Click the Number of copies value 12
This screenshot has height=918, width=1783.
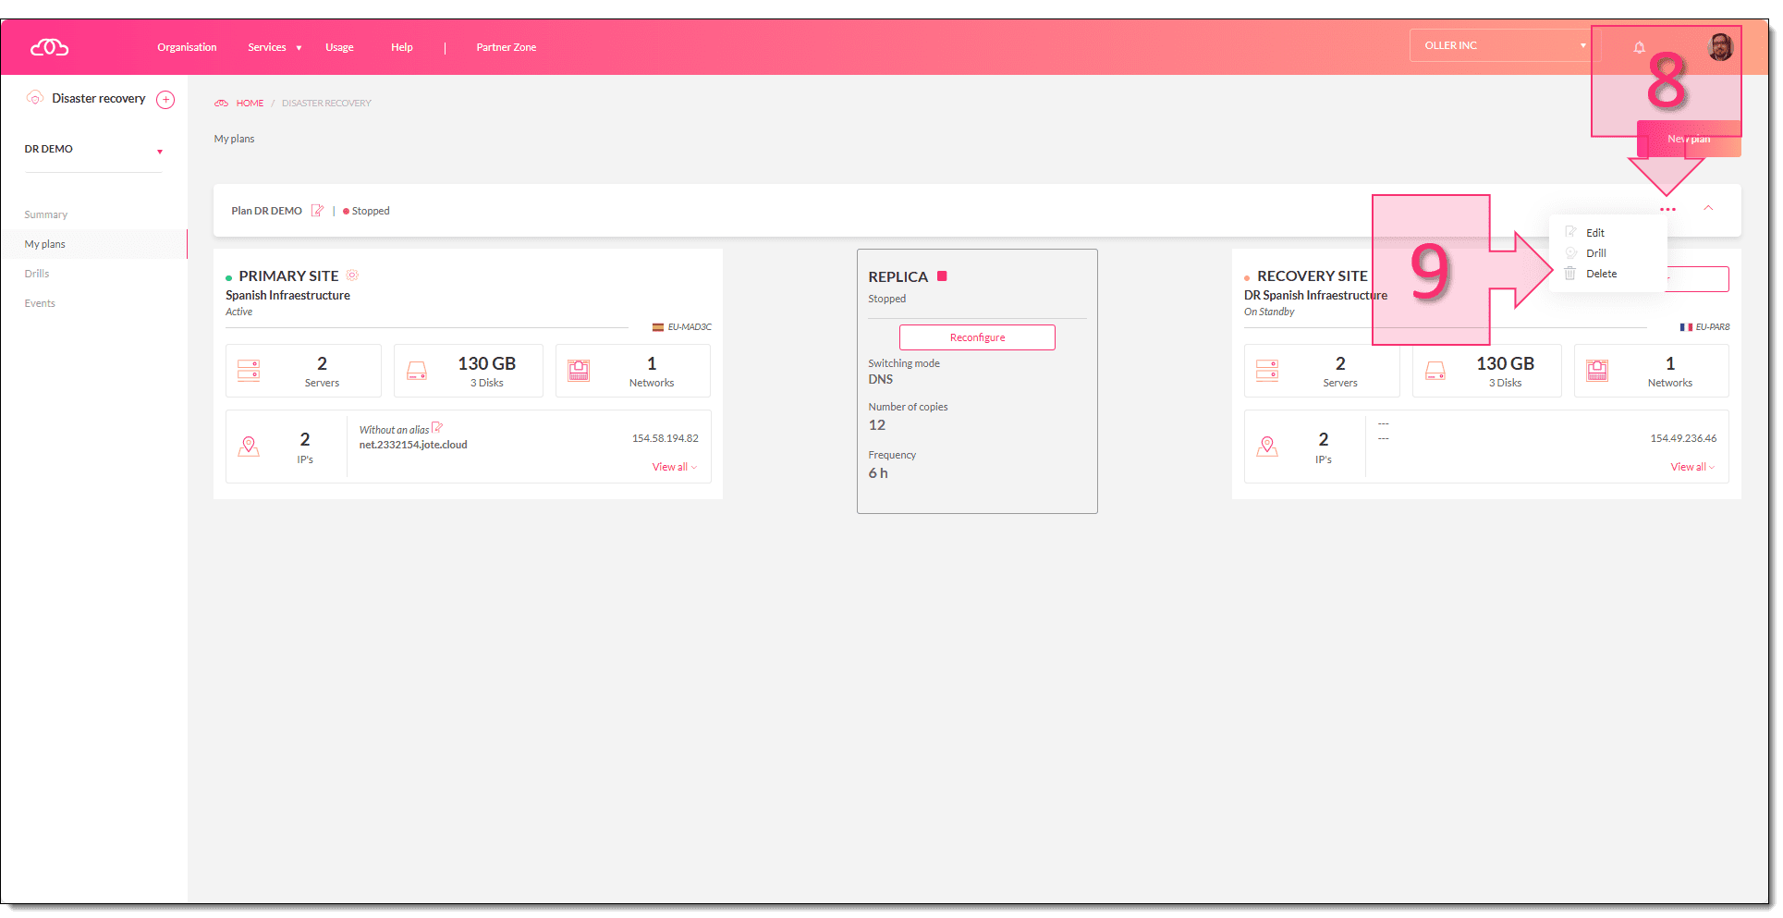pos(877,425)
